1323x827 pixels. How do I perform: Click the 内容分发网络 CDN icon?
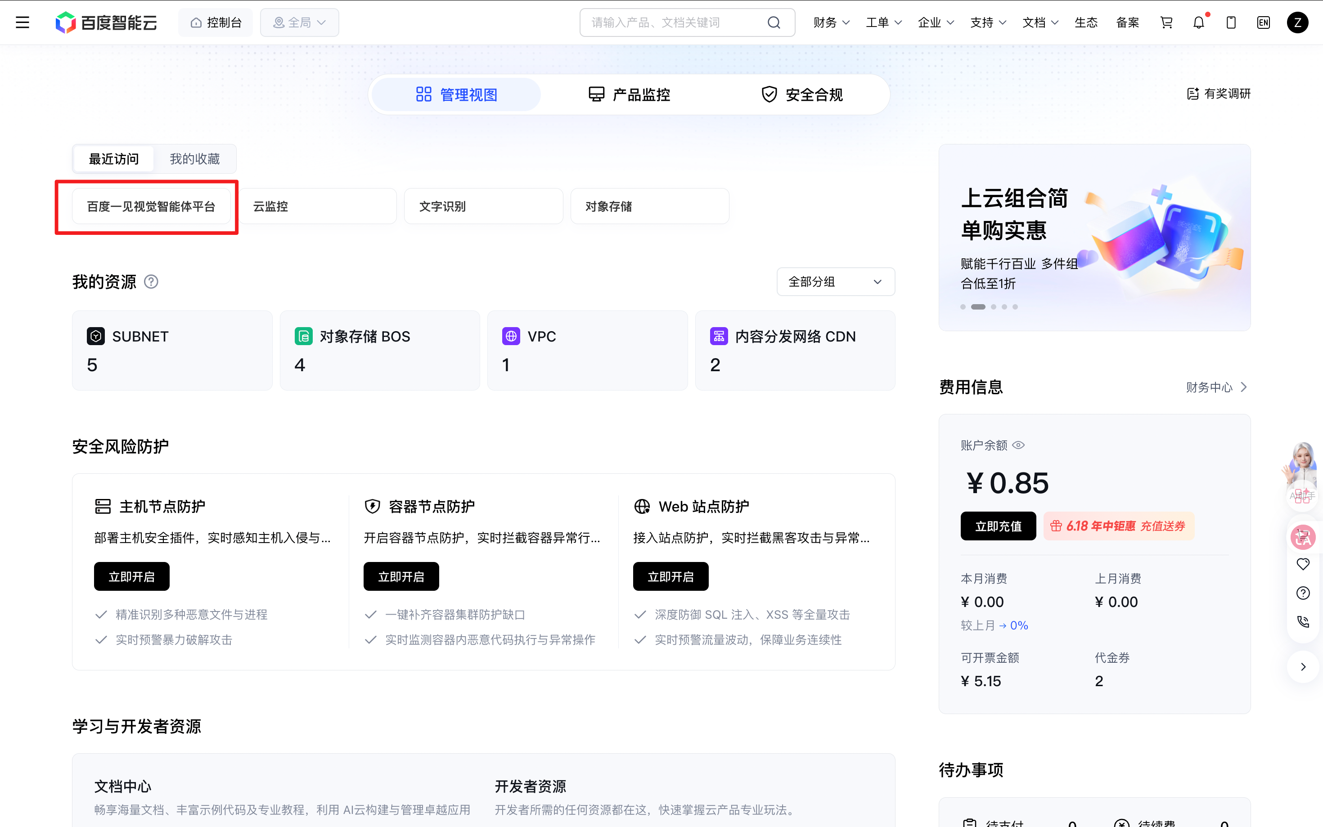click(x=719, y=337)
